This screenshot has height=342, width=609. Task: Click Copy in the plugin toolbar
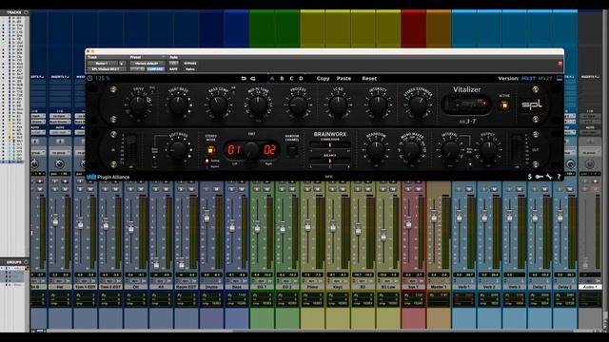tap(323, 78)
